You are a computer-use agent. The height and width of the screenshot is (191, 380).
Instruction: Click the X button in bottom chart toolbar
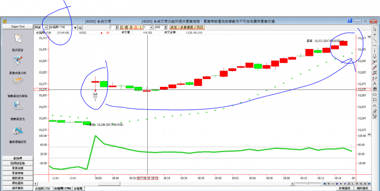click(x=365, y=184)
